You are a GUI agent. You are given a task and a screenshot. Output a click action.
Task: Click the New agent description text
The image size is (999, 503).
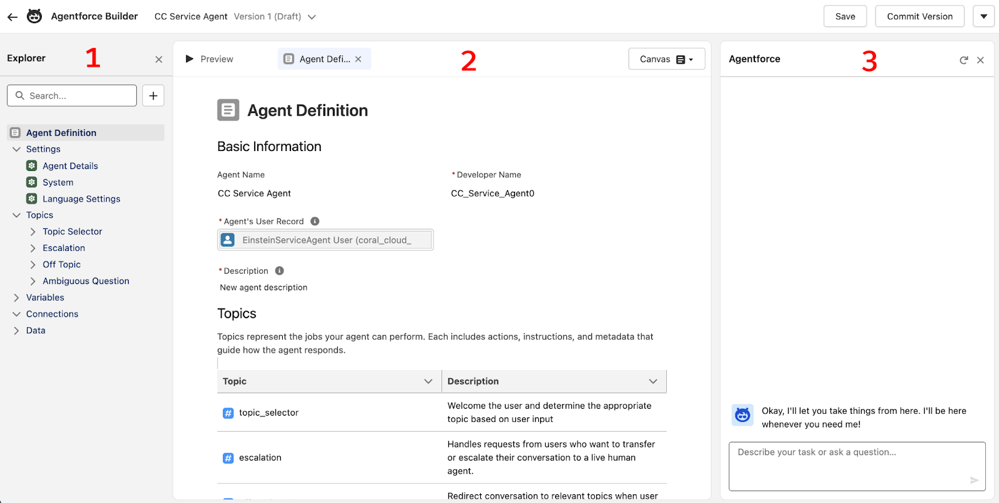tap(263, 287)
